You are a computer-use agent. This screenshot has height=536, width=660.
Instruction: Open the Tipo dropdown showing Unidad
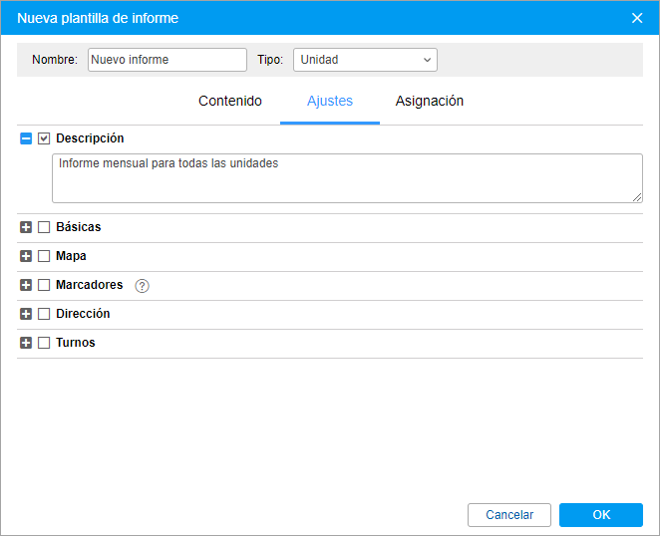point(365,60)
